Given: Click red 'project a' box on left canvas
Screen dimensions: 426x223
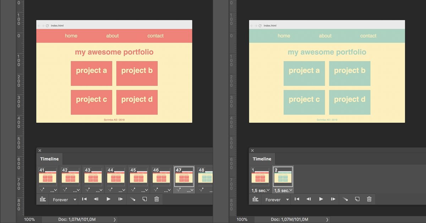Looking at the screenshot, I should point(91,73).
